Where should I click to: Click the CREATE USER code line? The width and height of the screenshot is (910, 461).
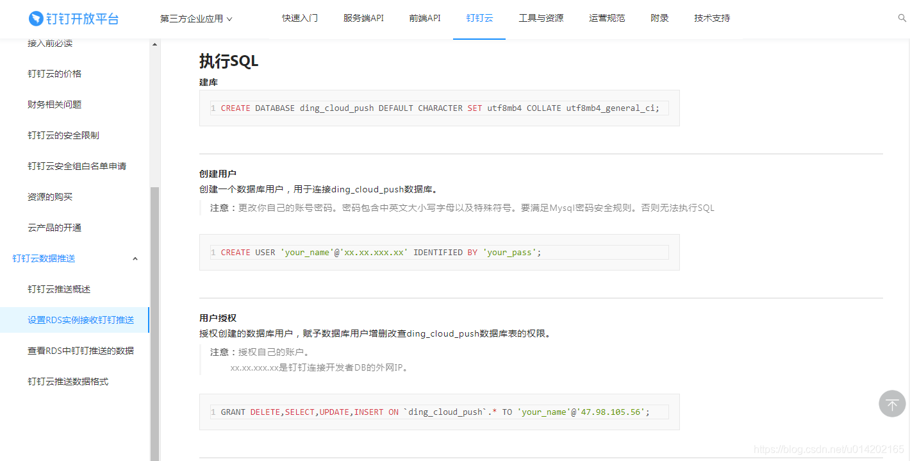[x=440, y=253]
